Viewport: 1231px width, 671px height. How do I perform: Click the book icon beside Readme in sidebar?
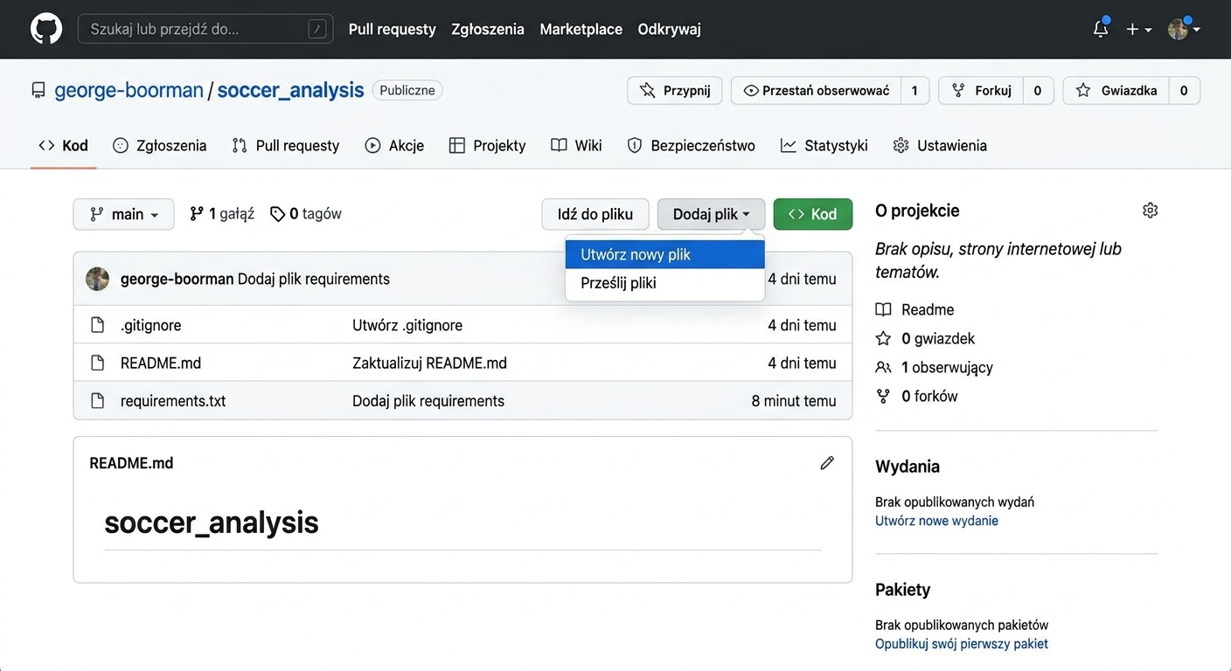pyautogui.click(x=884, y=309)
